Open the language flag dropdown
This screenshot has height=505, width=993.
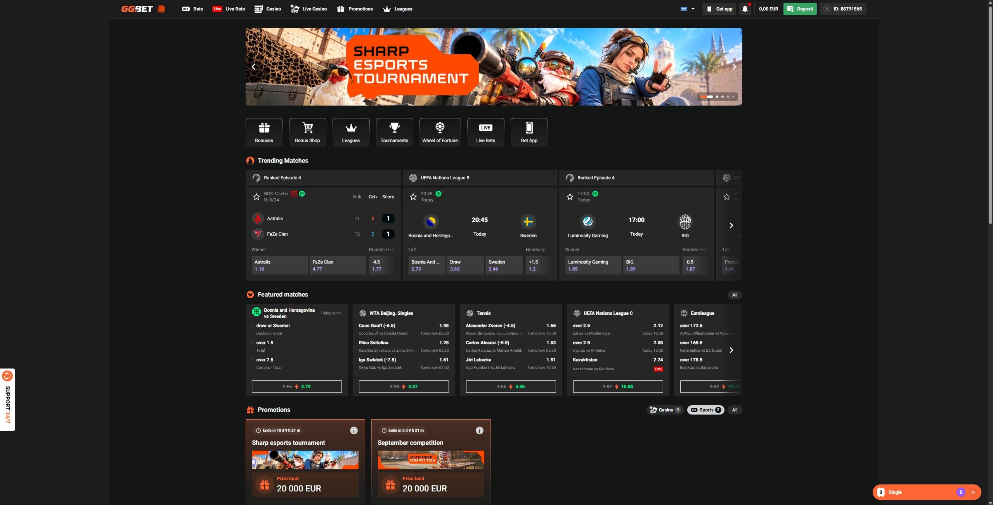point(688,9)
